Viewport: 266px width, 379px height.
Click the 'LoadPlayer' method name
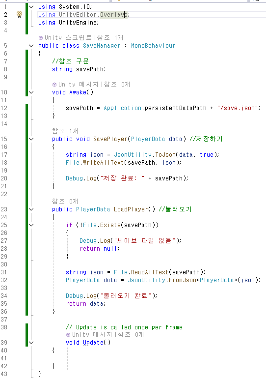point(131,209)
